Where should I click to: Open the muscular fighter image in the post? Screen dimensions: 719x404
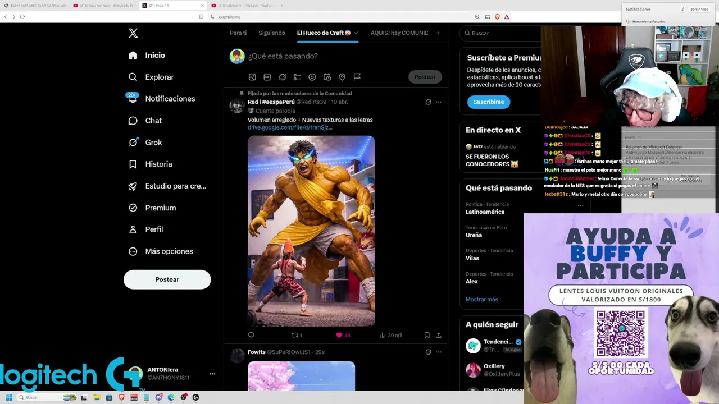311,231
